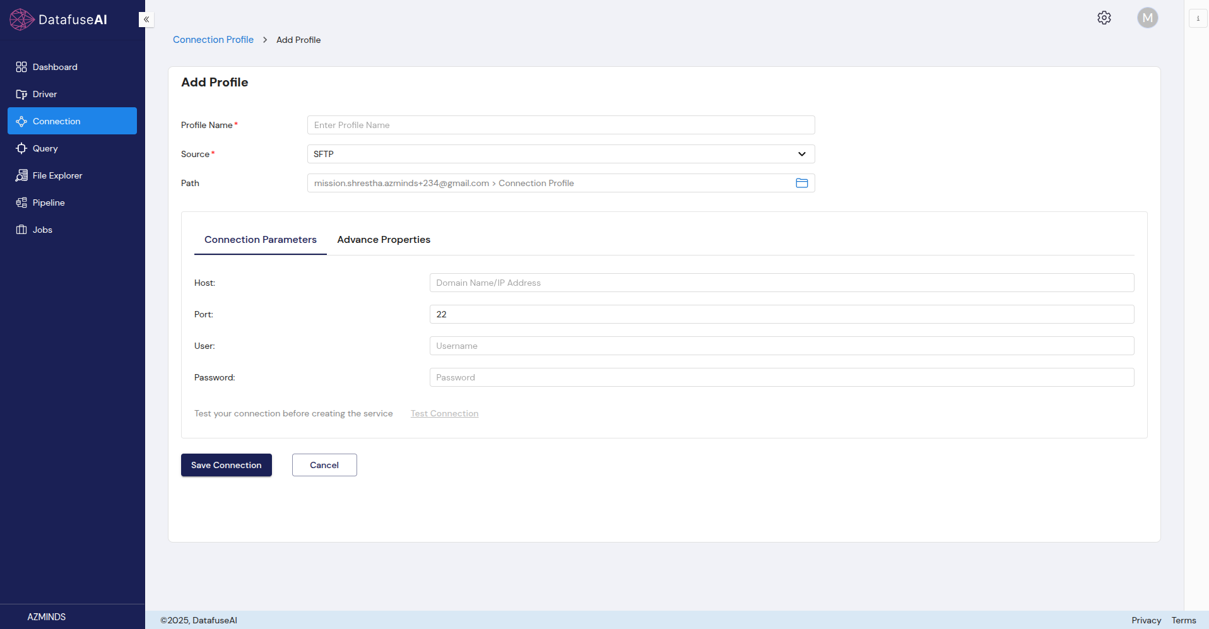Click the Host domain name field

point(781,283)
